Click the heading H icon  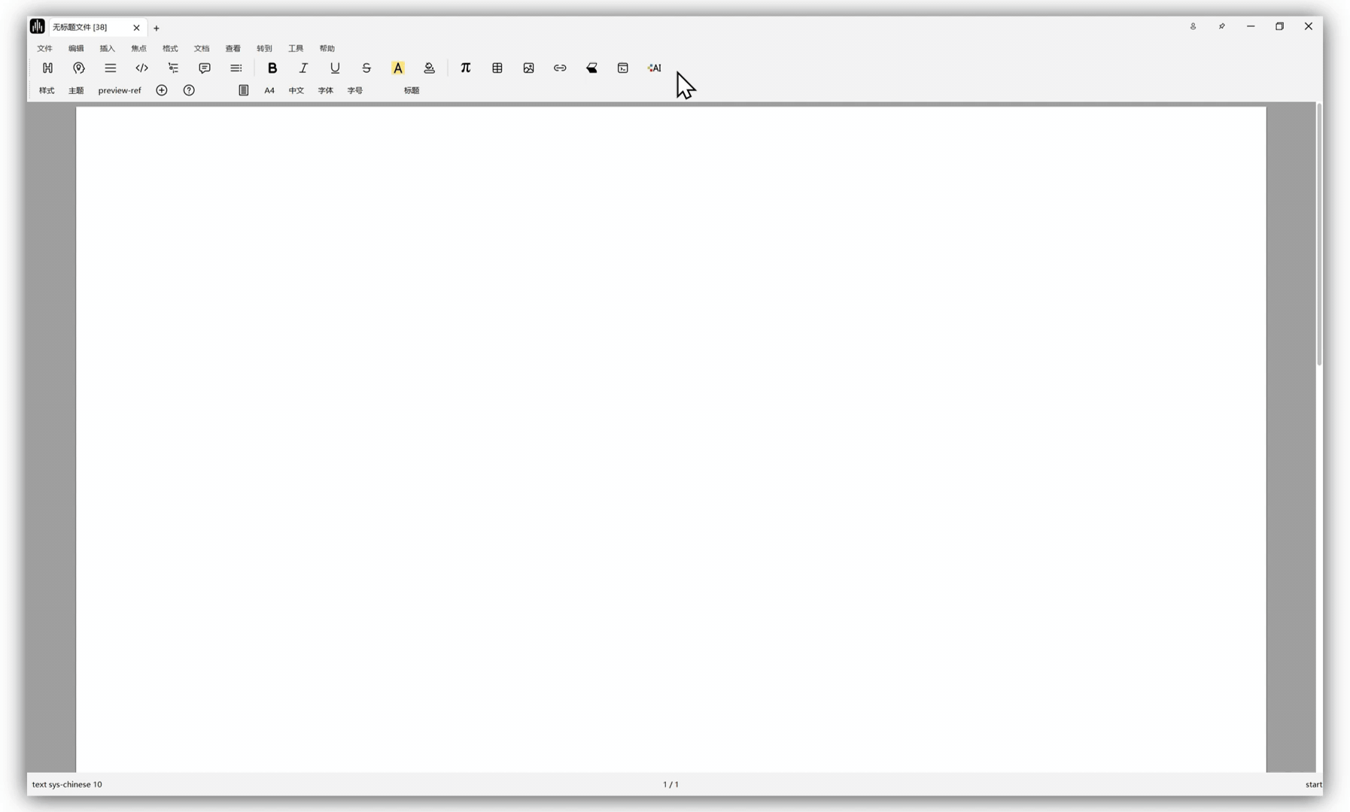point(47,68)
